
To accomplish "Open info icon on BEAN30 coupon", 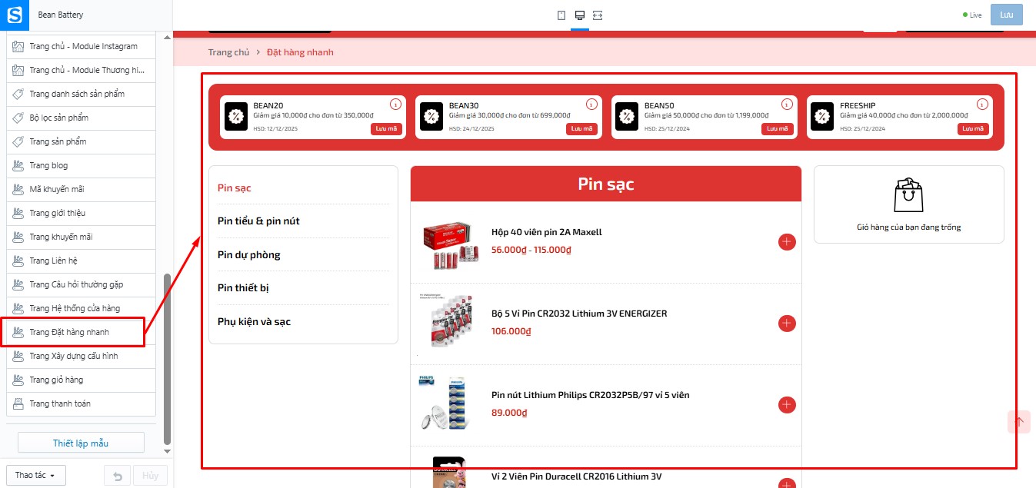I will pyautogui.click(x=591, y=105).
